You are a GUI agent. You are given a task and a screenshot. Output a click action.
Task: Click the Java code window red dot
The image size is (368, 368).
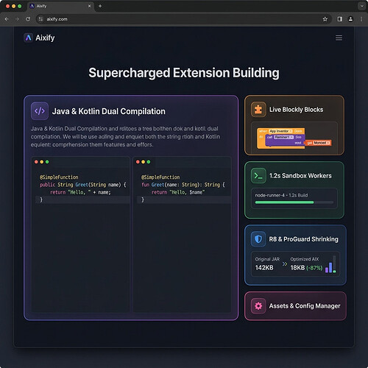point(36,162)
